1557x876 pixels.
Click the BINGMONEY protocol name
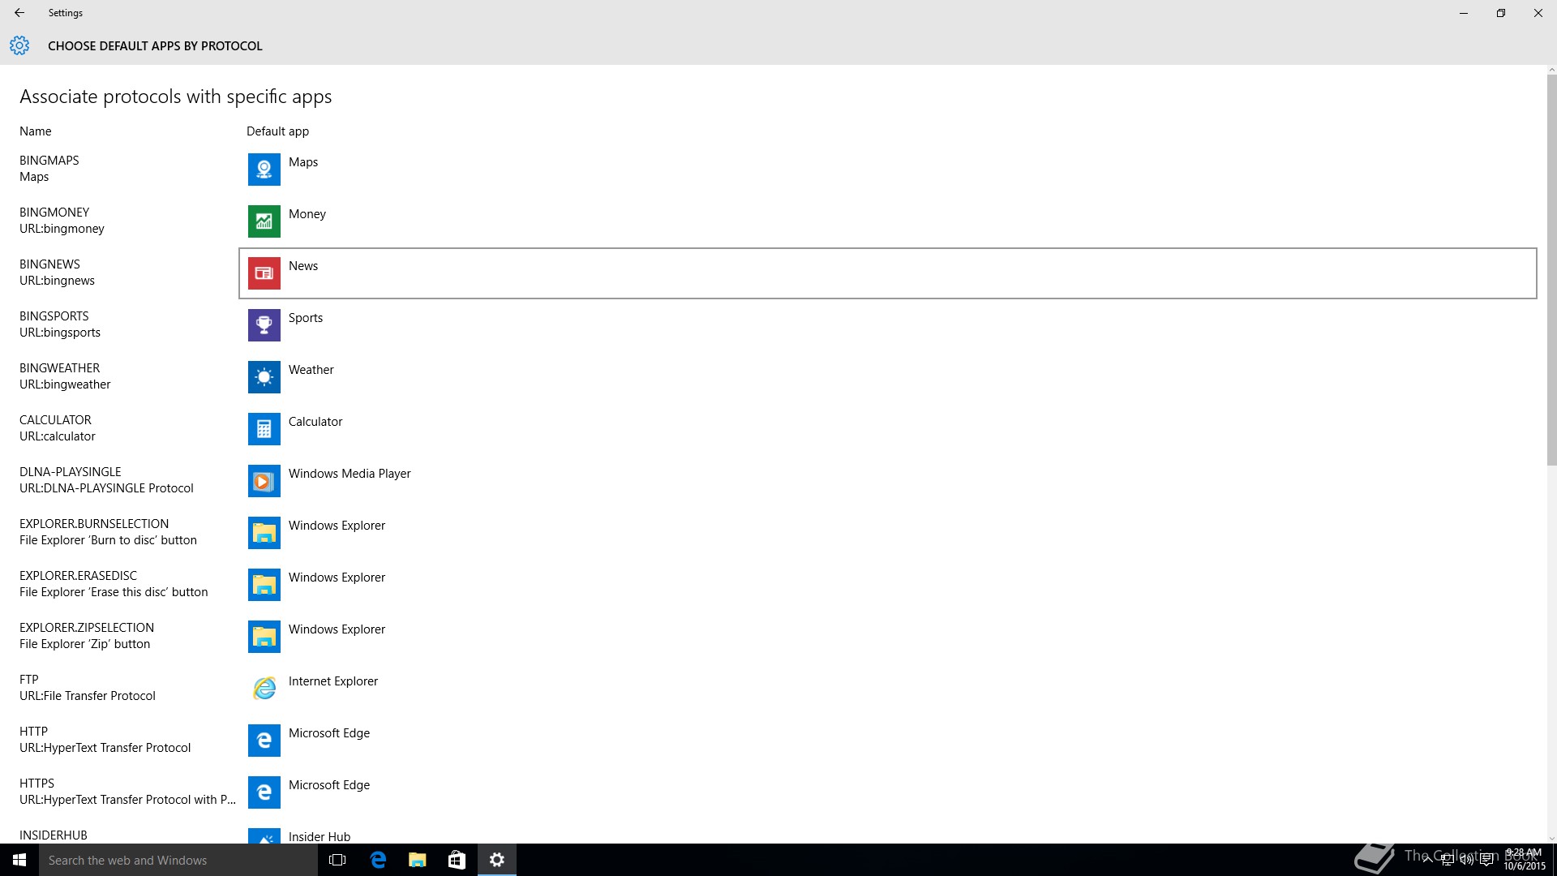(54, 213)
